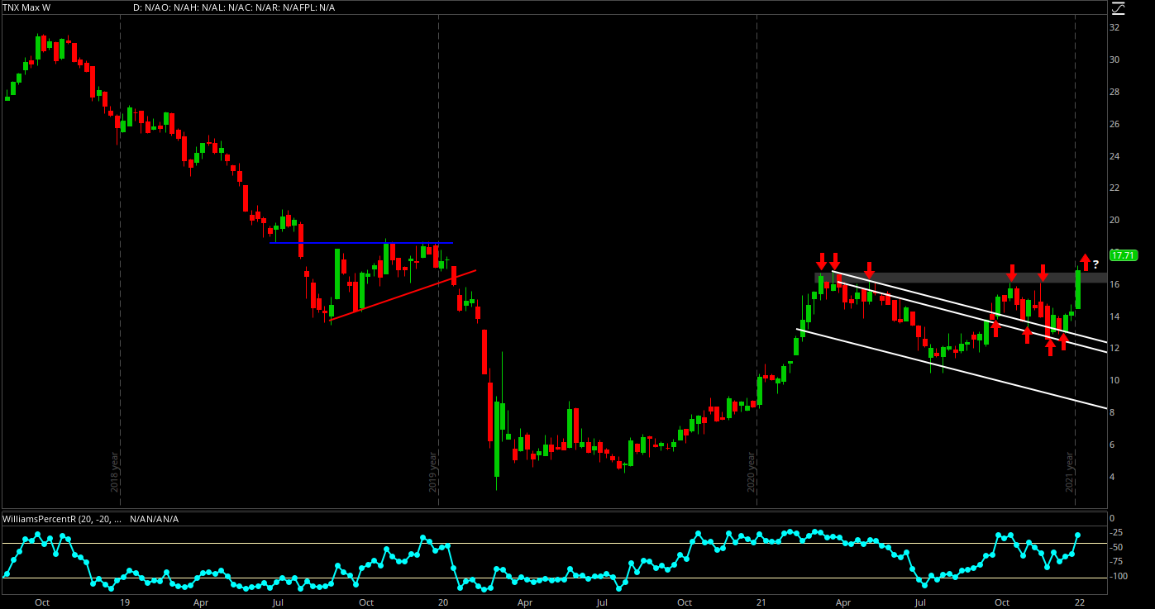1155x609 pixels.
Task: Click the 2020 year divider label
Action: point(752,471)
